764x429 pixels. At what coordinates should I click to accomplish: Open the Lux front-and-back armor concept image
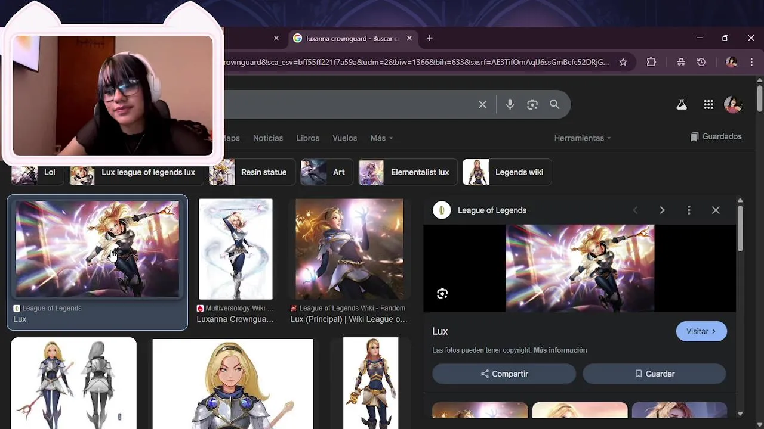coord(74,383)
